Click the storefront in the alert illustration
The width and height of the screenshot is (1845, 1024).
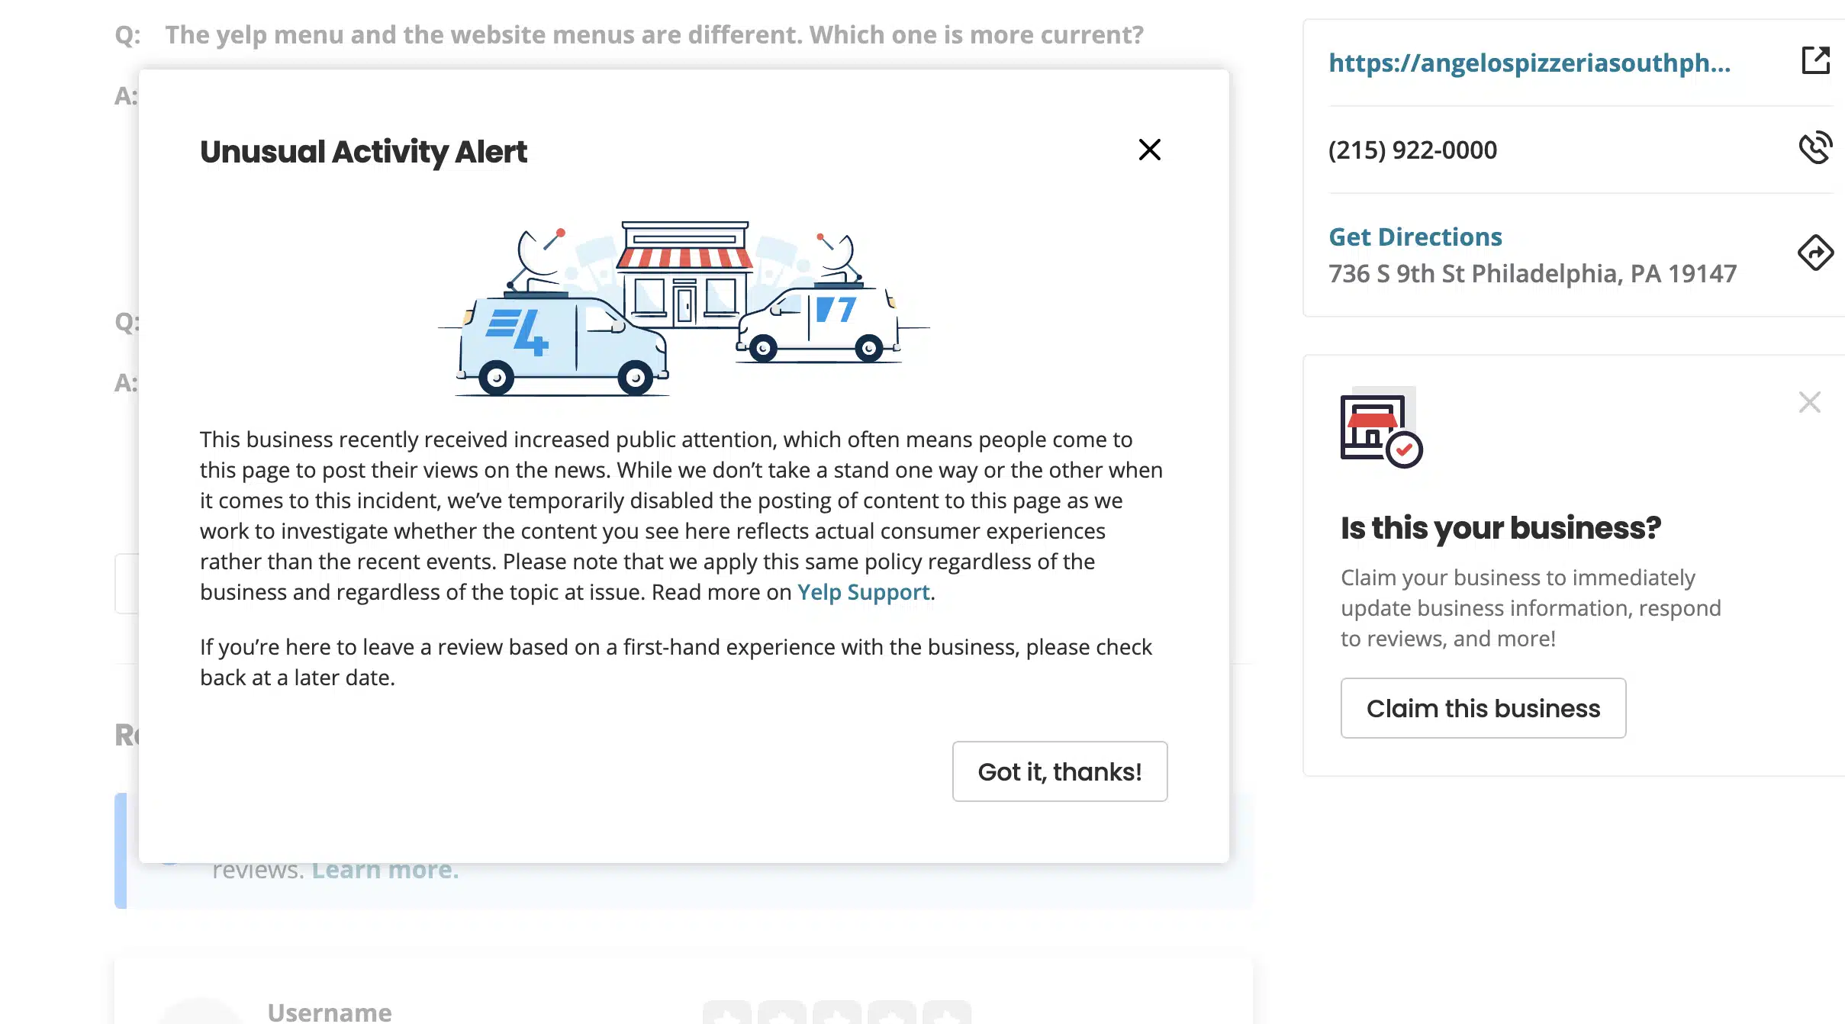pyautogui.click(x=684, y=274)
